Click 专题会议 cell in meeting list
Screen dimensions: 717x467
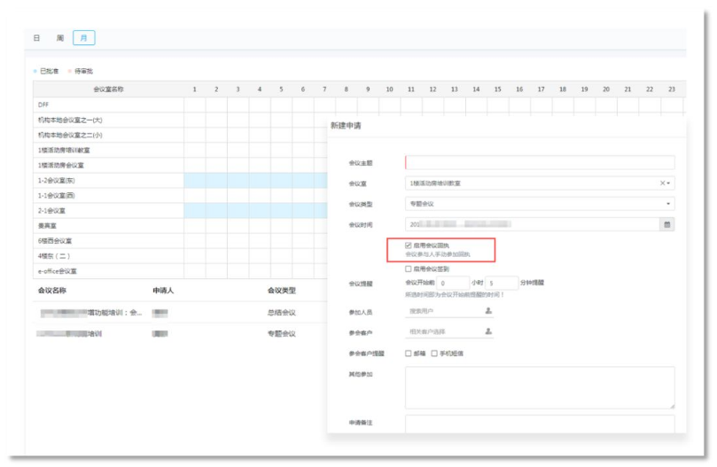pyautogui.click(x=282, y=334)
